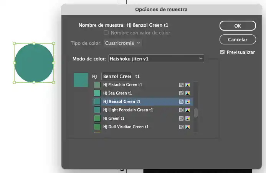
Task: Click CMYK mode icon for HJ Green t1
Action: (187, 118)
